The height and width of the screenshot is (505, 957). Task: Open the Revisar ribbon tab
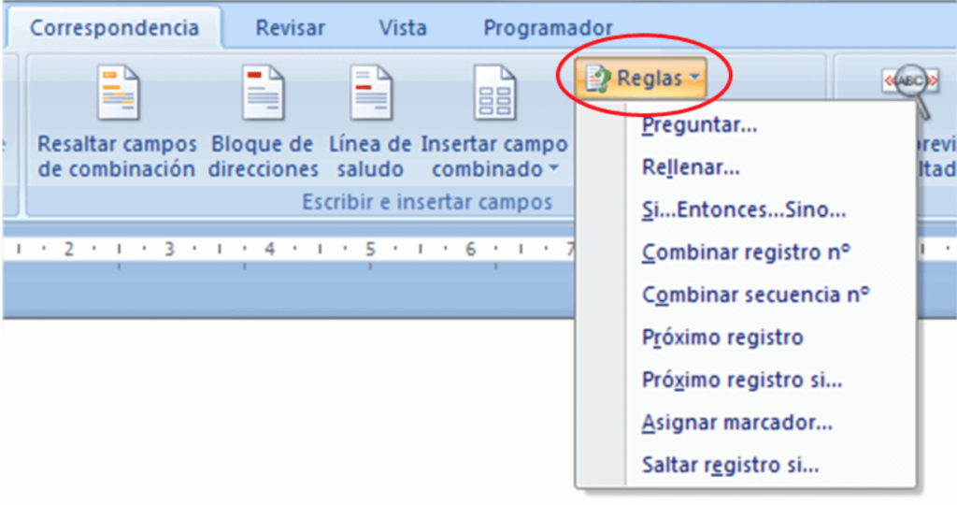[x=289, y=28]
